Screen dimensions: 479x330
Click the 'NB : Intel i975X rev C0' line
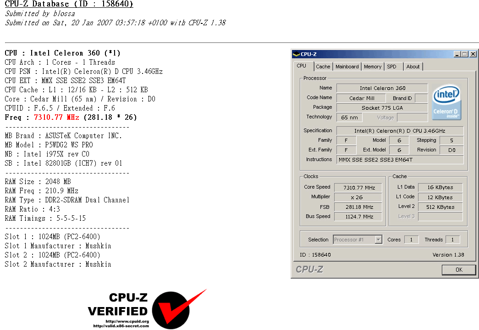pyautogui.click(x=47, y=154)
